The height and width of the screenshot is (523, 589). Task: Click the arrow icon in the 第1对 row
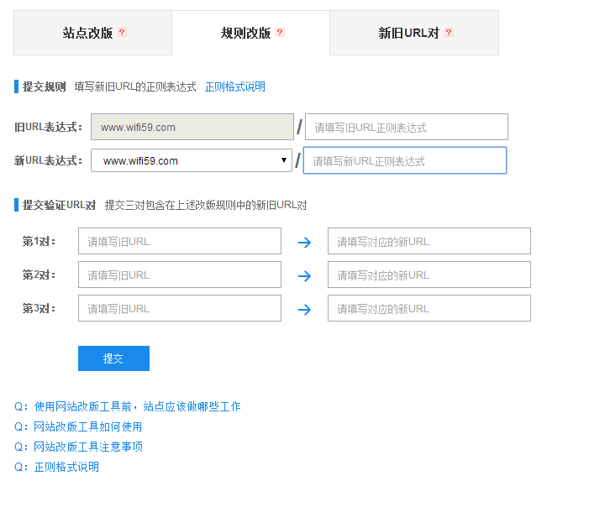pyautogui.click(x=304, y=242)
